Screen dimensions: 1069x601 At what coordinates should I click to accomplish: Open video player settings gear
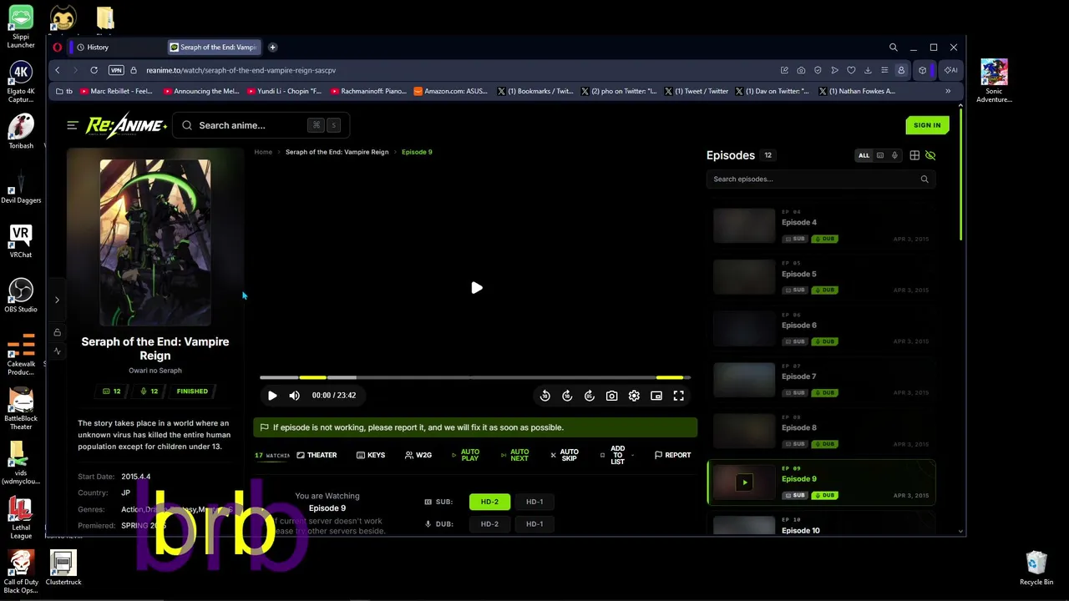pyautogui.click(x=634, y=396)
